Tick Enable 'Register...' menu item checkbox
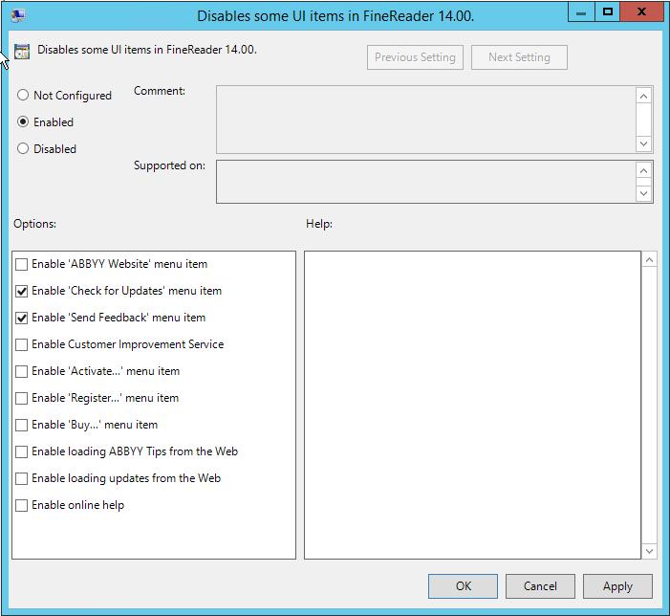 (x=21, y=399)
